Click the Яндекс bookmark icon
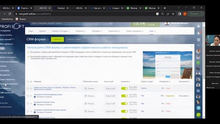Screen dimensions: 220x124 (17, 19)
